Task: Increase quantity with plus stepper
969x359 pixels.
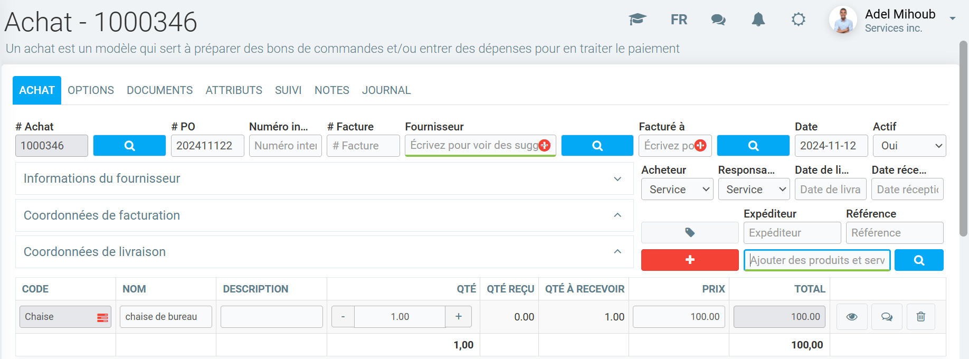Action: [x=458, y=317]
